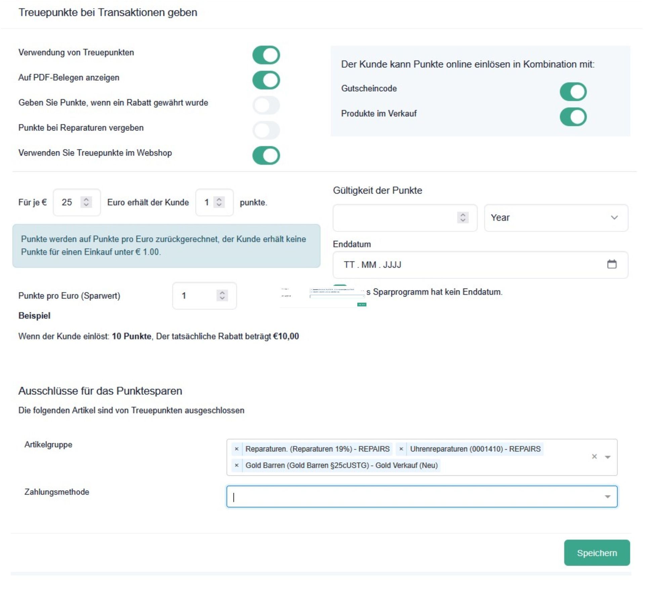Click the Zahlungsmethode input field
This screenshot has height=592, width=645.
422,497
